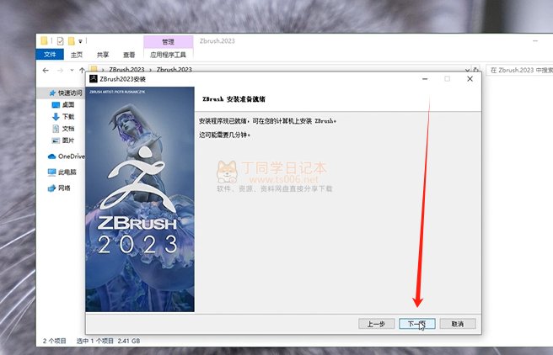
Task: Go up one folder with the up arrow
Action: coord(82,70)
